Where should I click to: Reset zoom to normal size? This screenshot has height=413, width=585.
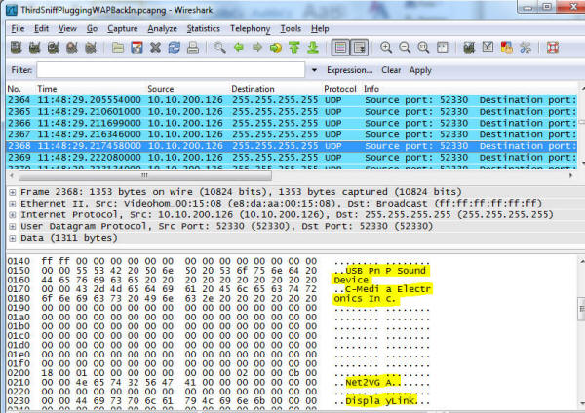tap(423, 48)
